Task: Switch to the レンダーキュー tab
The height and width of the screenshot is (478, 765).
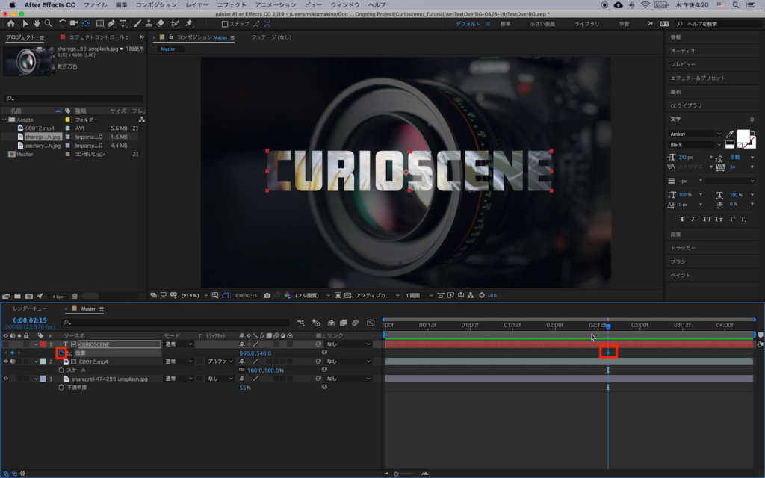Action: pos(30,308)
